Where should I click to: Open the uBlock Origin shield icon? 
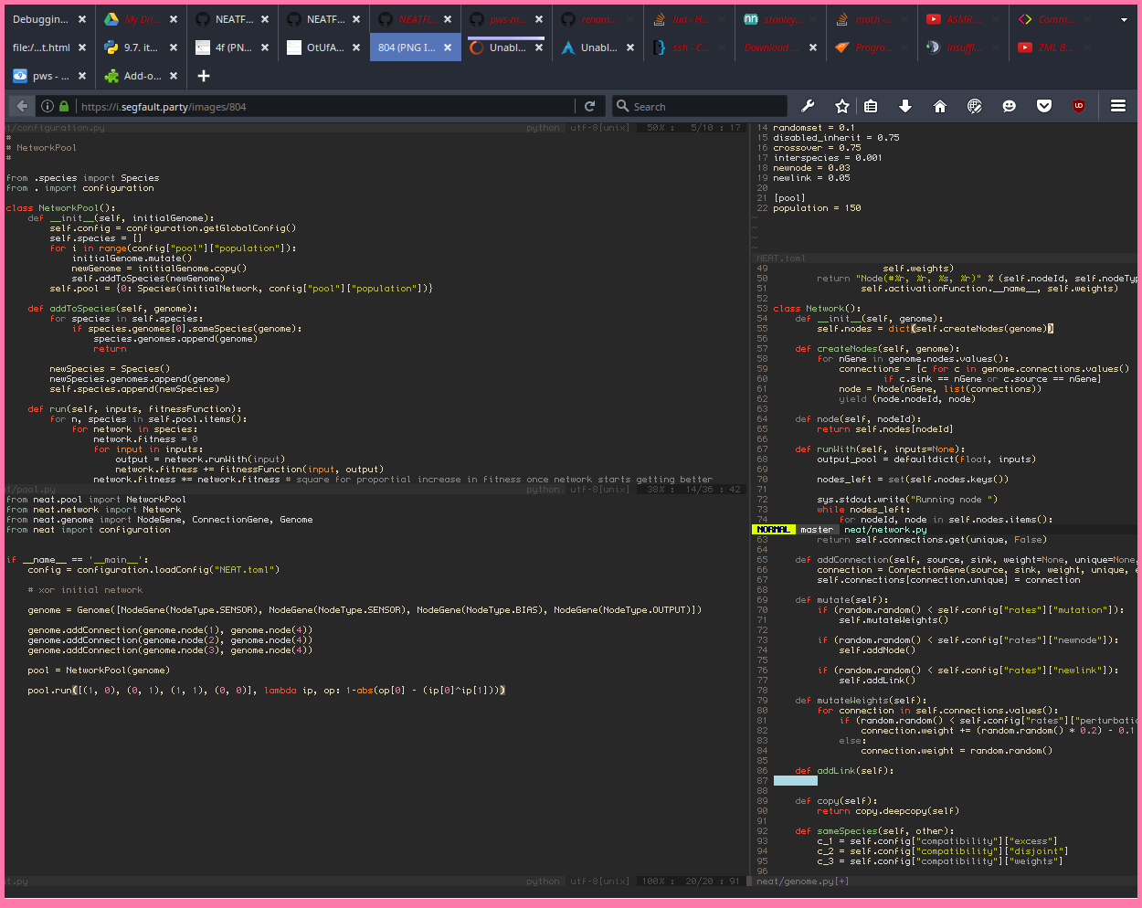pyautogui.click(x=1079, y=106)
